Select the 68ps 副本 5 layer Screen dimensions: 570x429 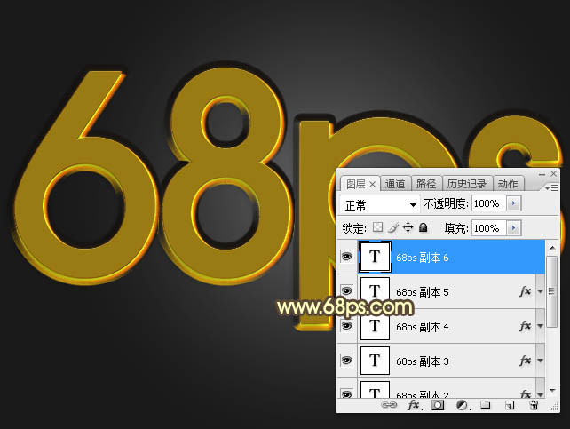[x=440, y=291]
